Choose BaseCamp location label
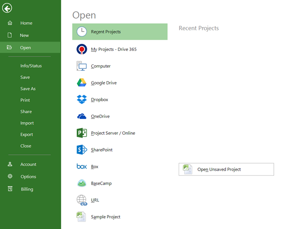This screenshot has width=302, height=229. (x=101, y=183)
